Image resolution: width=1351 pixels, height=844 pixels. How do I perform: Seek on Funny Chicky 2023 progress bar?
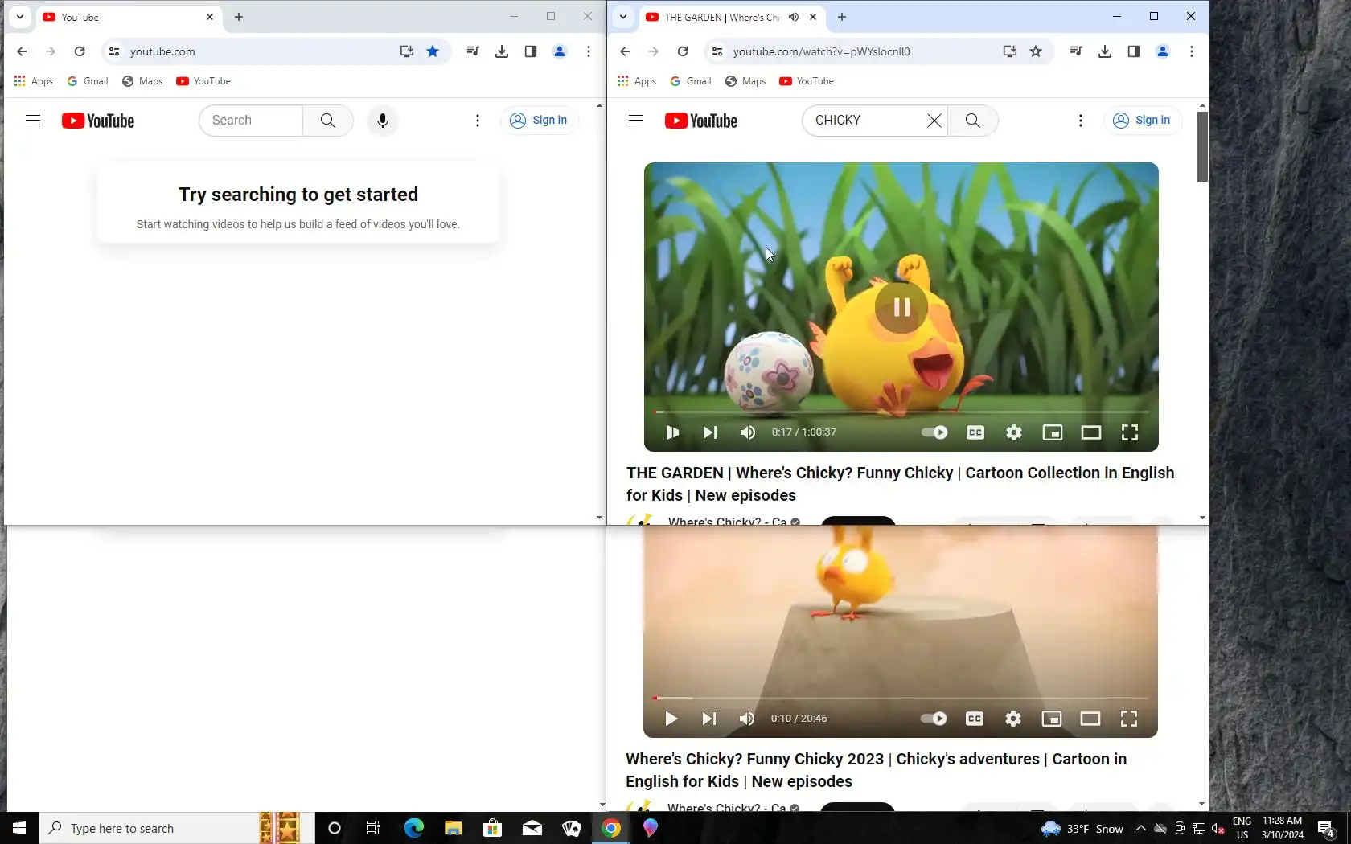coord(901,698)
